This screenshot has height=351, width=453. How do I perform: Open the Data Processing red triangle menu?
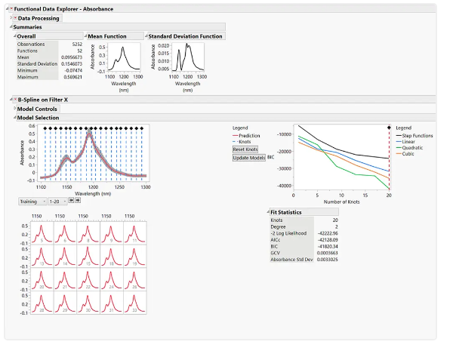click(15, 17)
